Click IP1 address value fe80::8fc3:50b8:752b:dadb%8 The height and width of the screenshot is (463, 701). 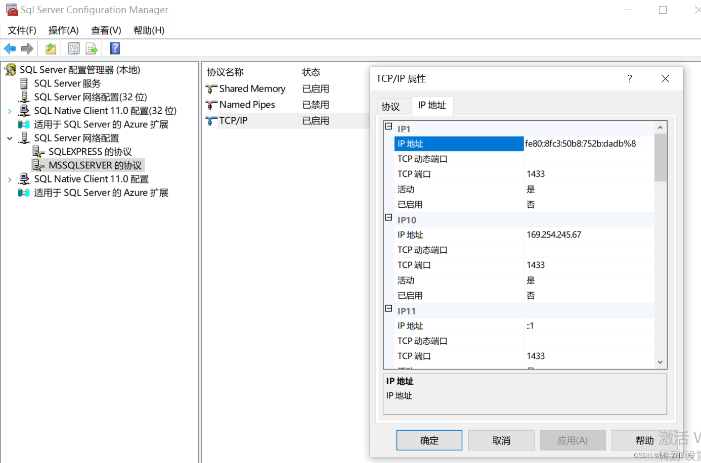pos(581,144)
